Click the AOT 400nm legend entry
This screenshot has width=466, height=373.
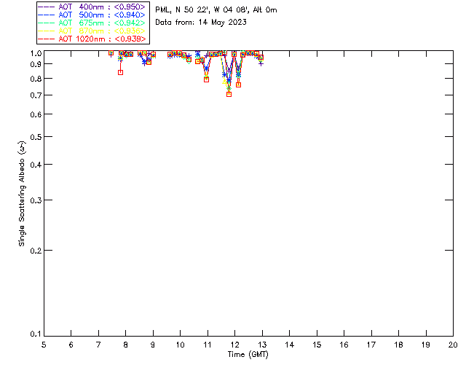coord(92,7)
